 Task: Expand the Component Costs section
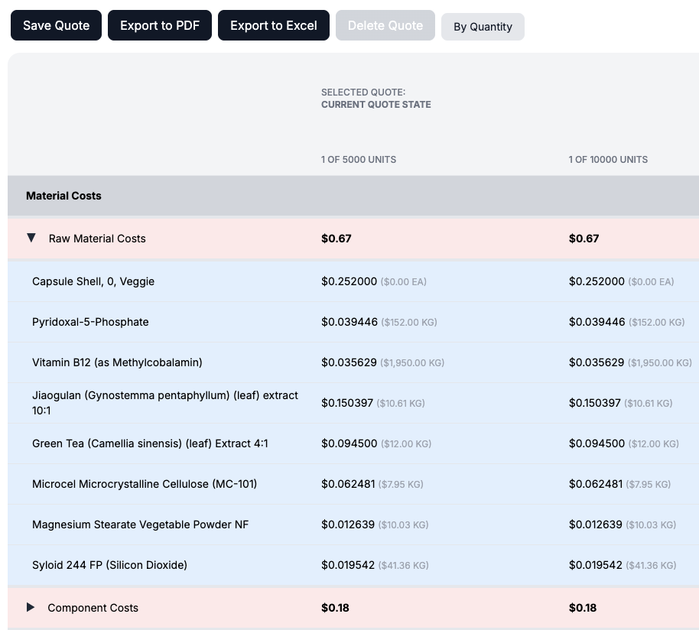[31, 607]
